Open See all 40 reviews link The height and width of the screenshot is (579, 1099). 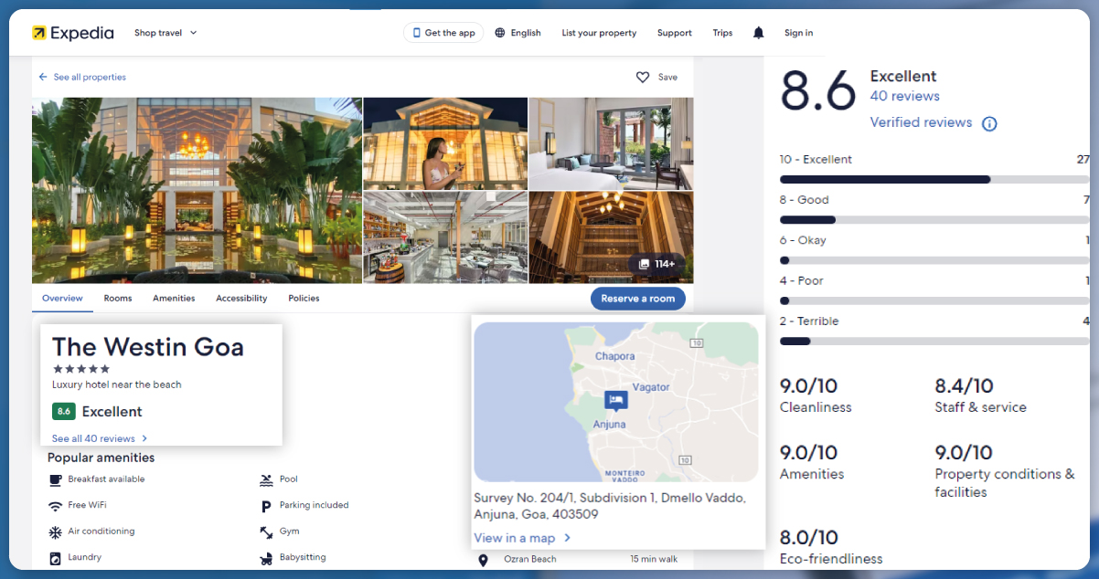(x=93, y=438)
